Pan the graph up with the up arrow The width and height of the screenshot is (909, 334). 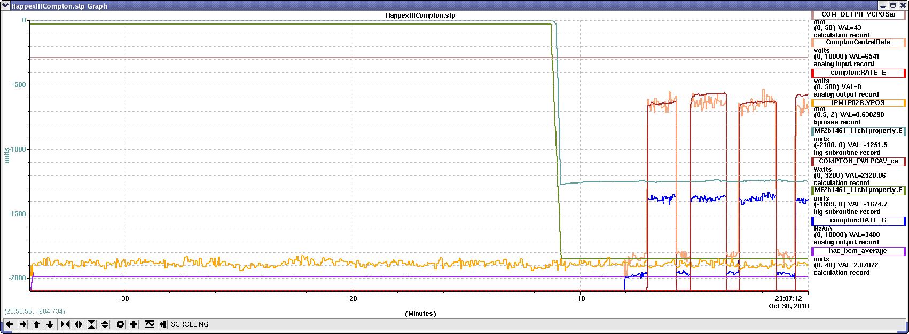[x=36, y=324]
